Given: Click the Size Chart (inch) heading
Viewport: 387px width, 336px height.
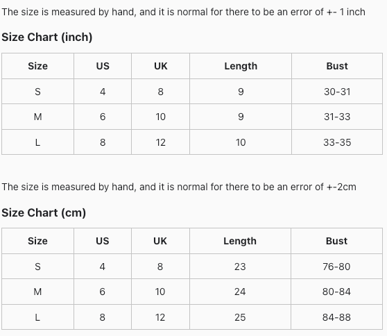Looking at the screenshot, I should coord(47,37).
